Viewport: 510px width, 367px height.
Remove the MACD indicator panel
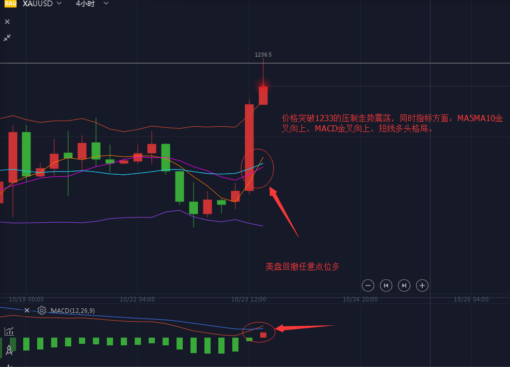point(27,310)
